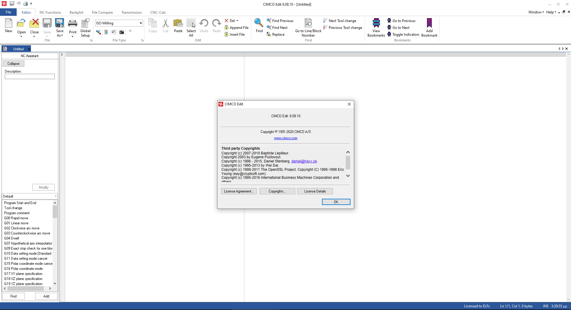Click Find Previous
Viewport: 571px width, 310px height.
point(280,21)
